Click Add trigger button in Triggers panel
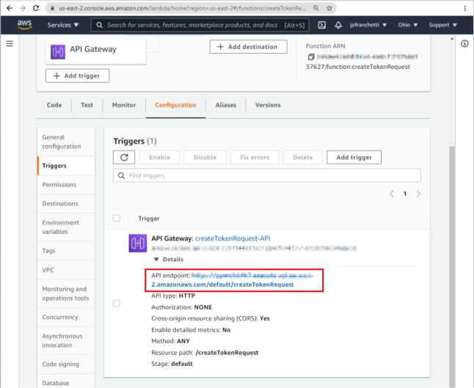Viewport: 474px width, 388px height. (354, 158)
